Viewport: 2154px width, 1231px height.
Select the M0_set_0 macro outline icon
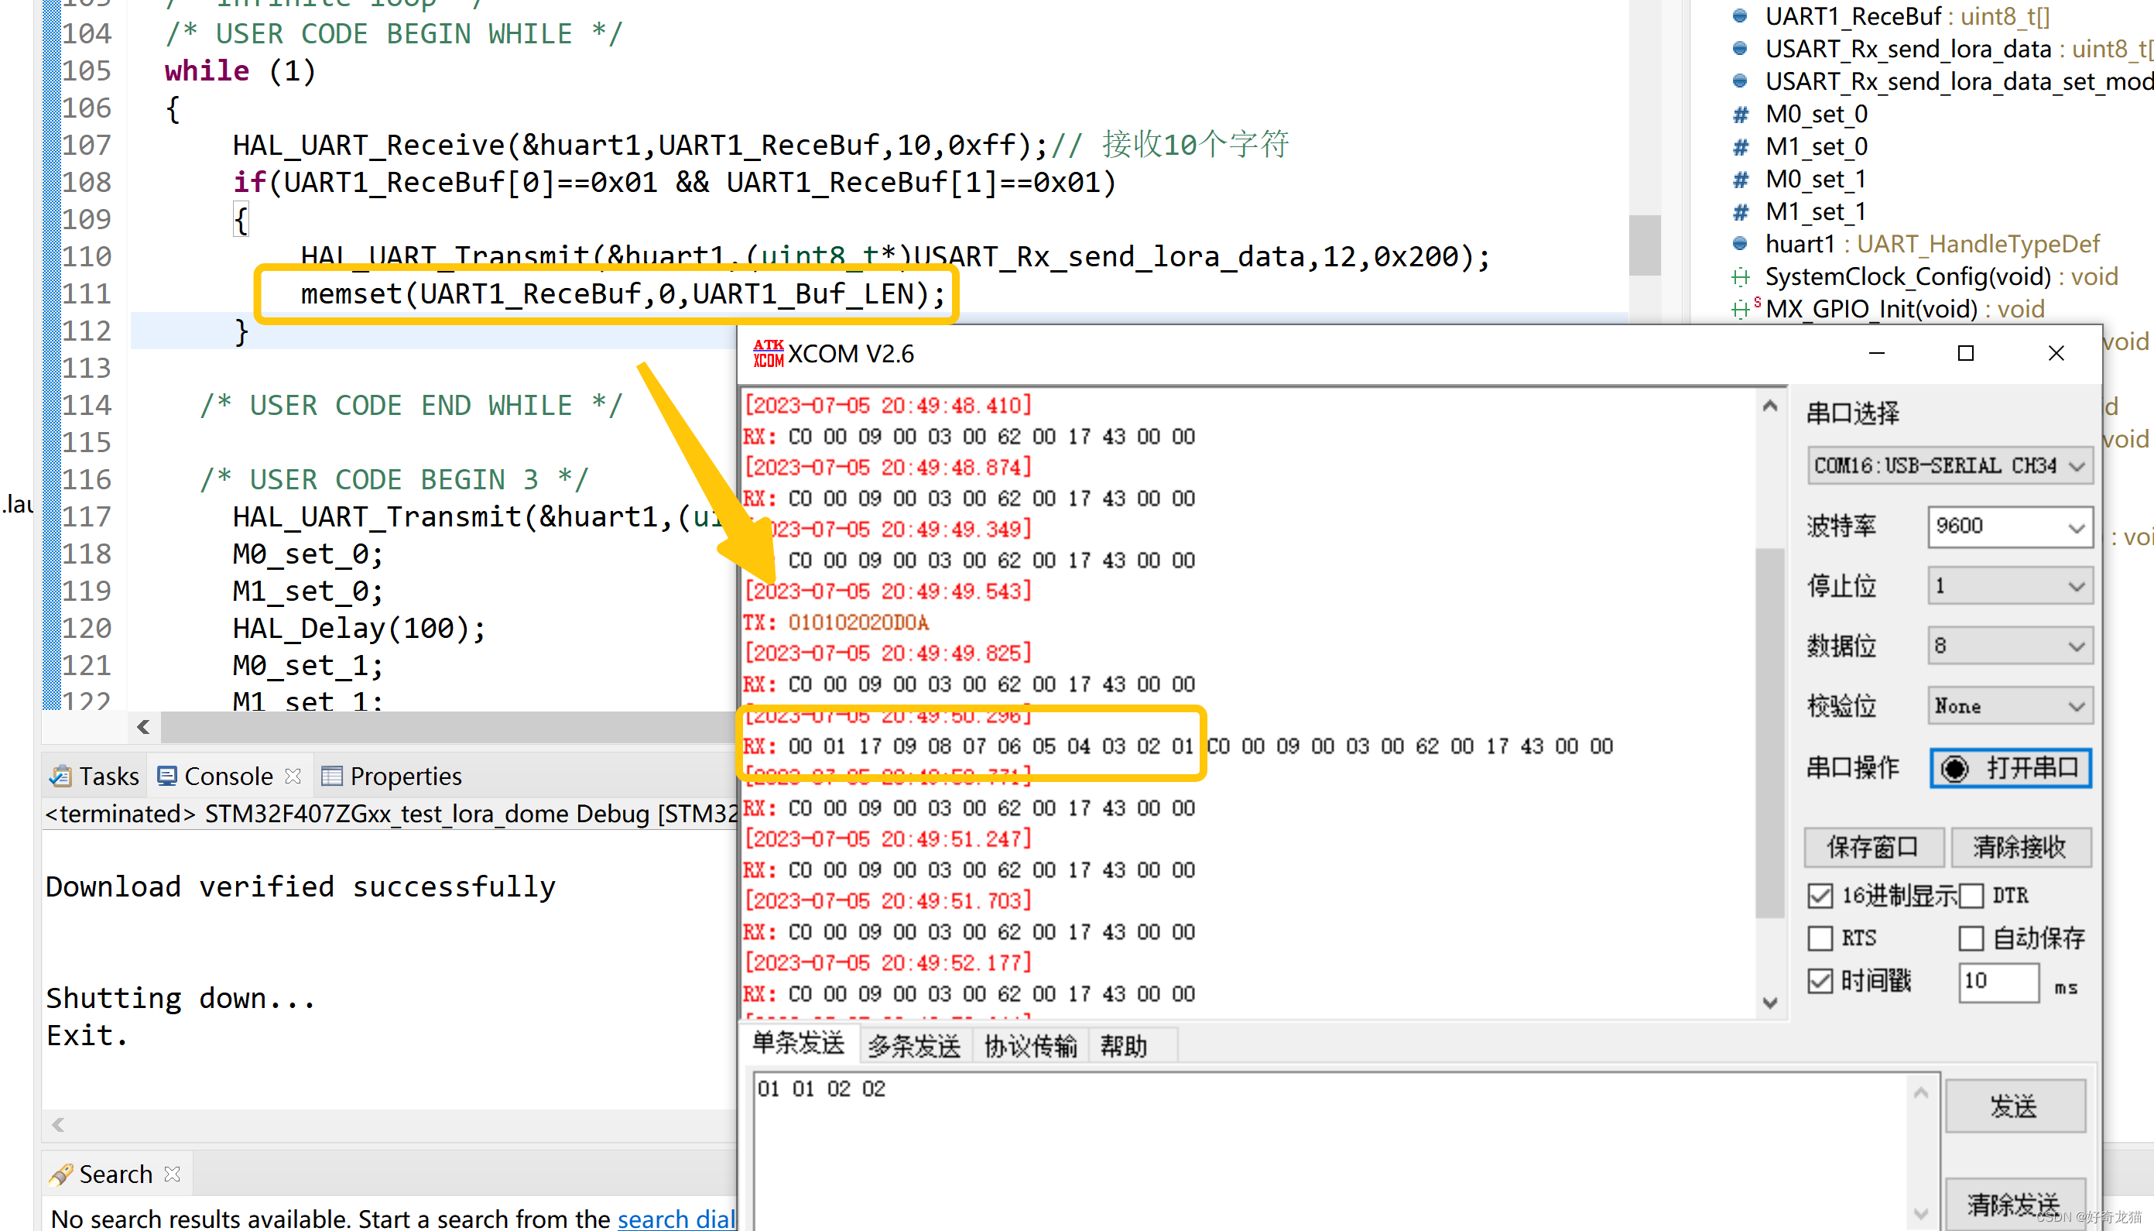[x=1740, y=114]
